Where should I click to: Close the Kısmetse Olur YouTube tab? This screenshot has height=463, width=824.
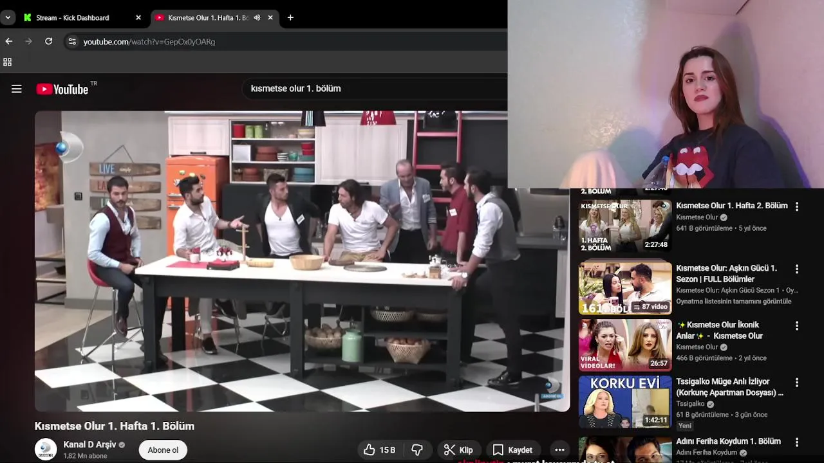270,17
